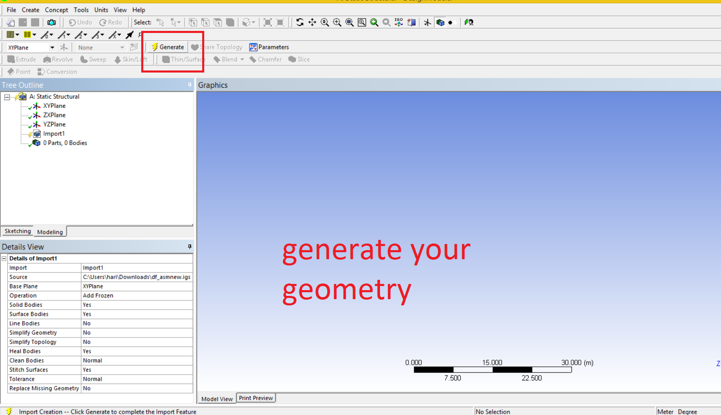This screenshot has width=721, height=415.
Task: Click the Look At sketch head icon
Action: coord(469,22)
